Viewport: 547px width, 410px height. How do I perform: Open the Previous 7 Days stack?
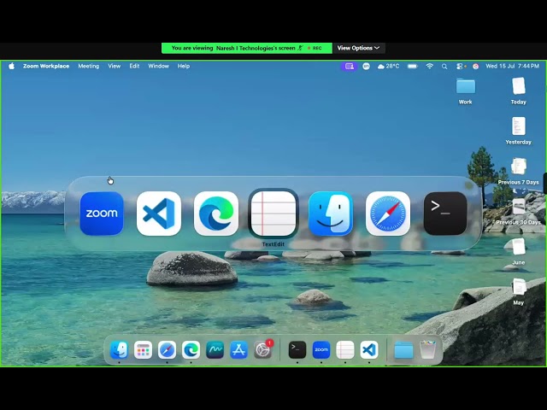pyautogui.click(x=519, y=171)
